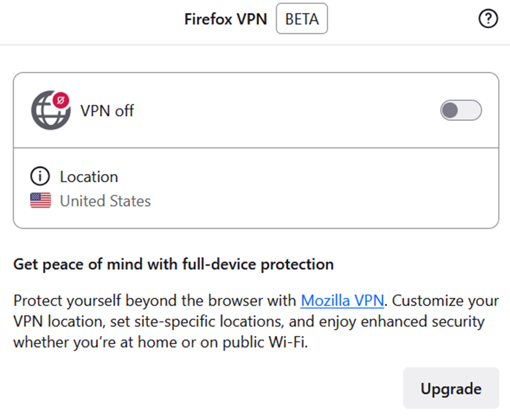Click "Customize your" text after the link
This screenshot has height=419, width=510.
pyautogui.click(x=446, y=301)
